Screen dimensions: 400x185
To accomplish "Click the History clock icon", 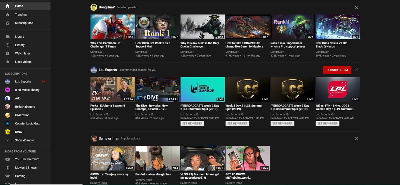I will (x=7, y=45).
